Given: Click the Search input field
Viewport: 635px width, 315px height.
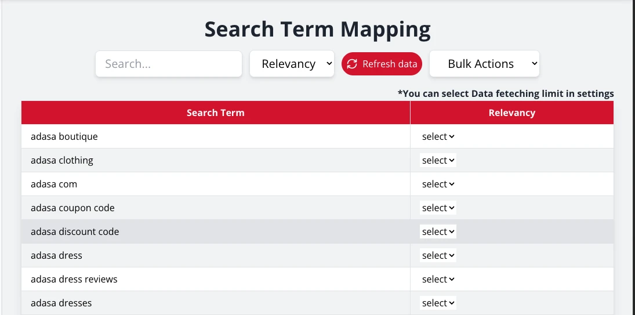Looking at the screenshot, I should point(168,64).
